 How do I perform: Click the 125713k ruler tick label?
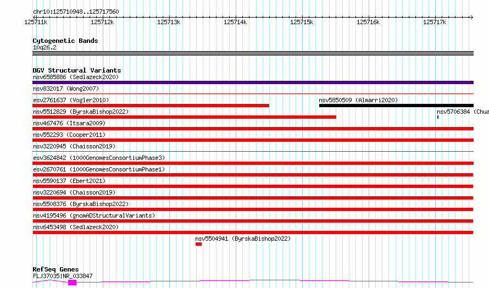coord(169,22)
